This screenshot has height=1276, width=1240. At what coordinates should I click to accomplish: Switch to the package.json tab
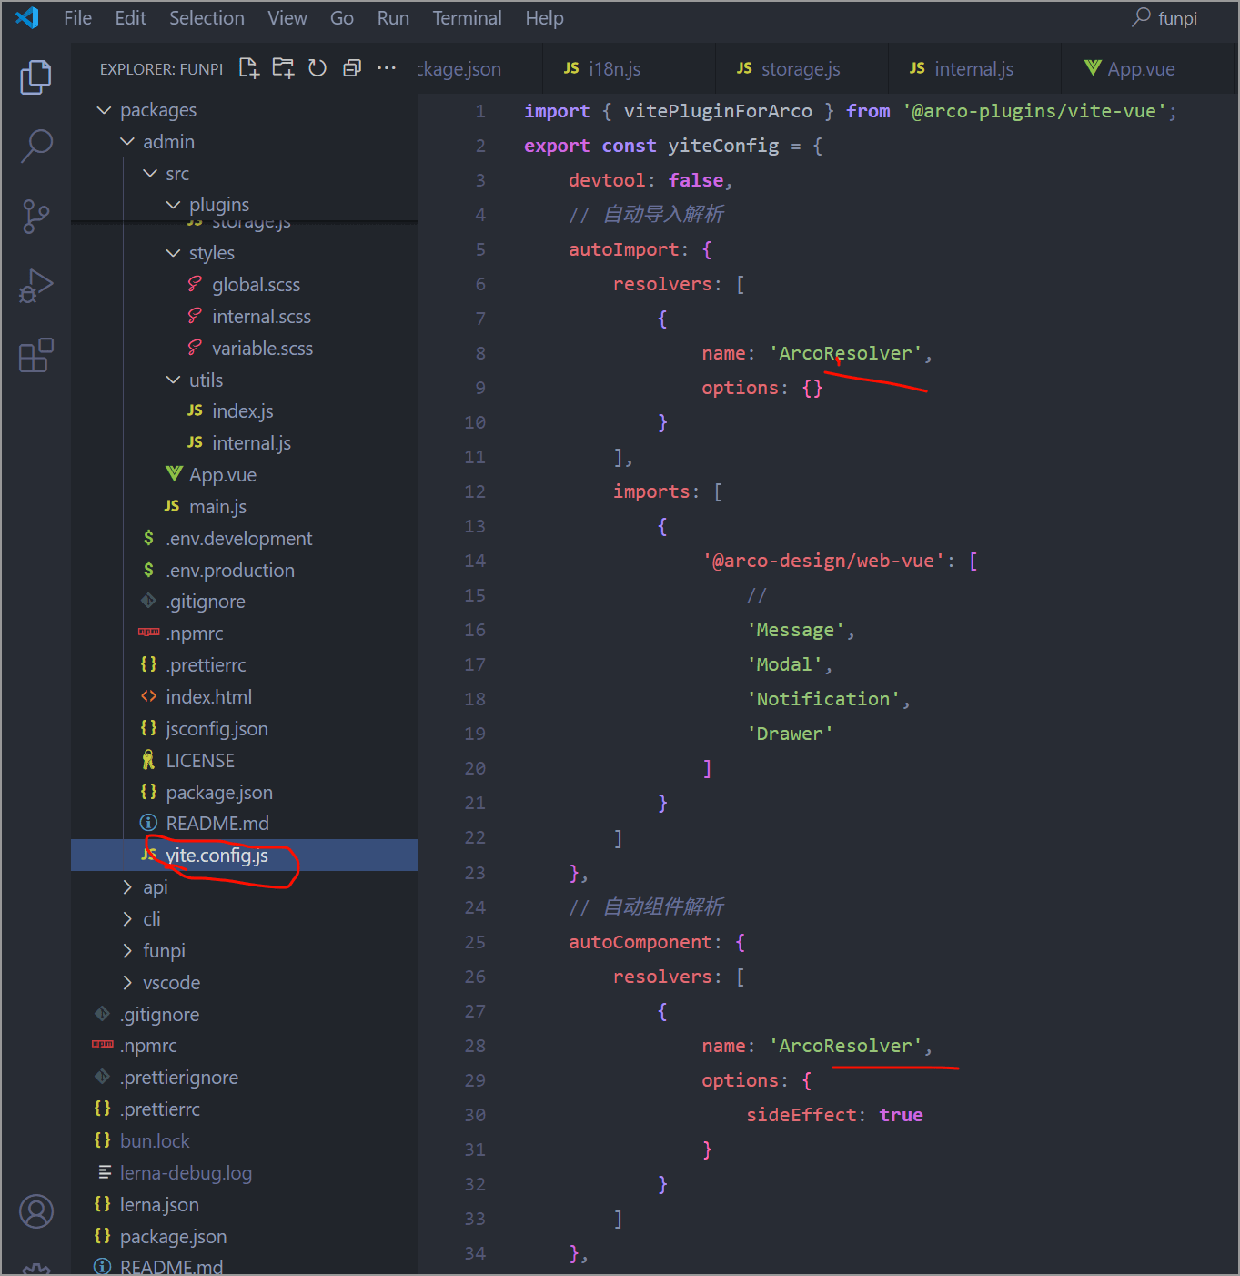click(479, 69)
